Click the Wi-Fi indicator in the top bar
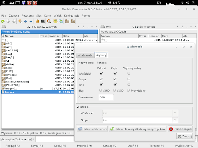Screen dimensions: 198x148 [182, 3]
